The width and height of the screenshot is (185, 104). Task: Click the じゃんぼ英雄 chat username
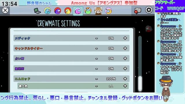point(169,20)
